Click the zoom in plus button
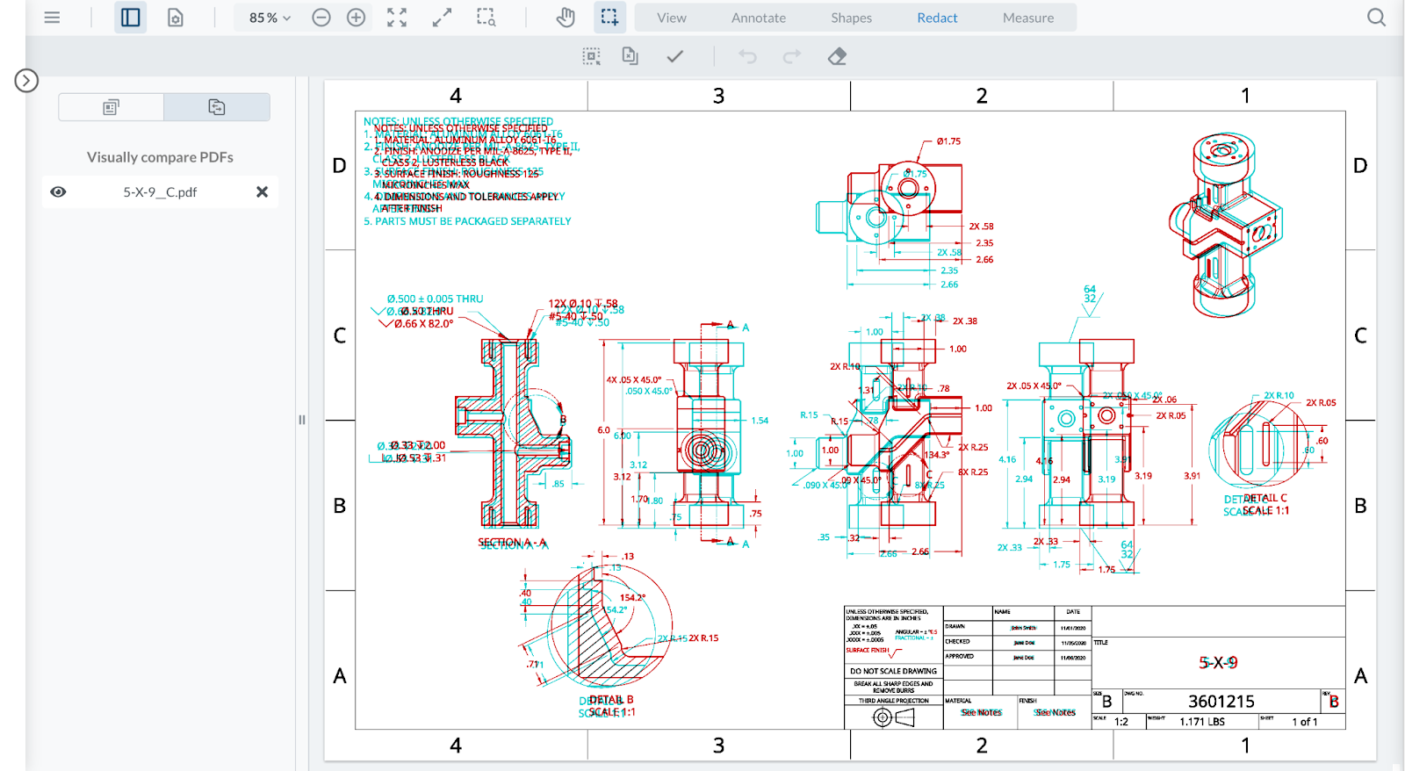 click(356, 18)
